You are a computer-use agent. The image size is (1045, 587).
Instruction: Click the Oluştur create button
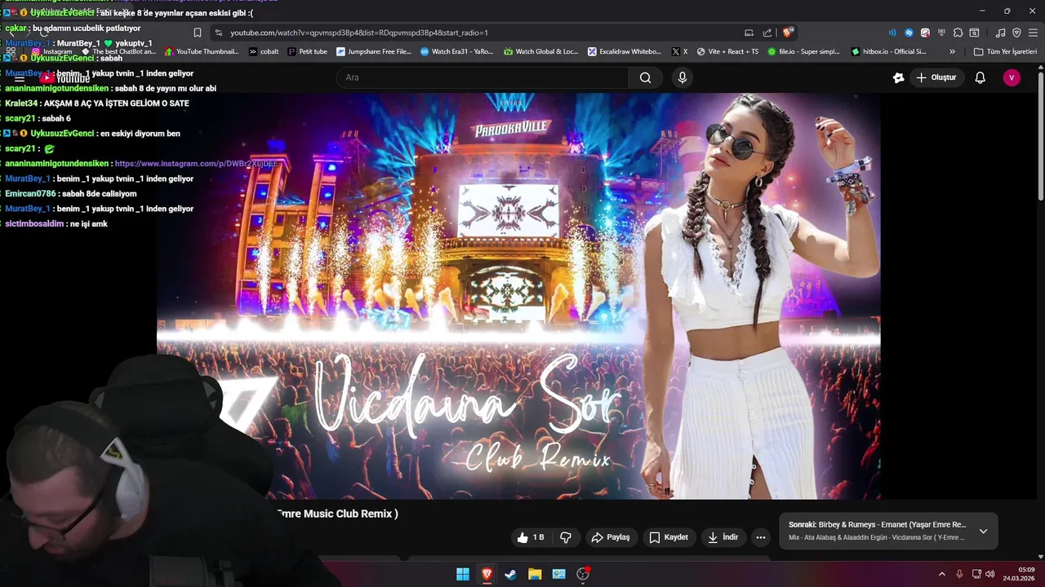click(x=936, y=77)
